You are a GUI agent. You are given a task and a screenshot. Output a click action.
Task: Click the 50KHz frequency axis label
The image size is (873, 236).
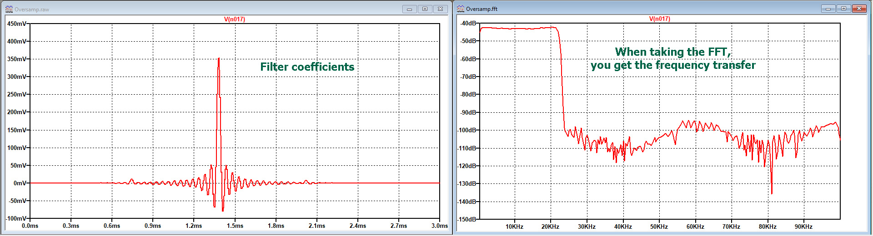659,226
